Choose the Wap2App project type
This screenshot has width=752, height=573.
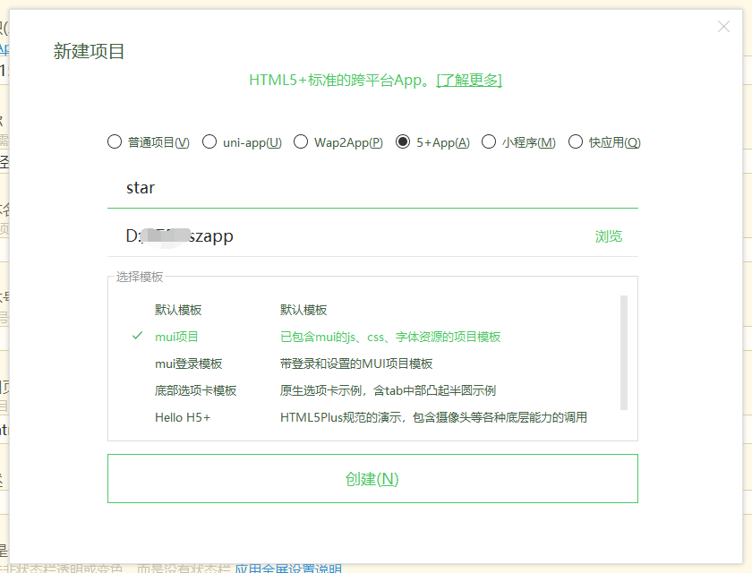301,141
